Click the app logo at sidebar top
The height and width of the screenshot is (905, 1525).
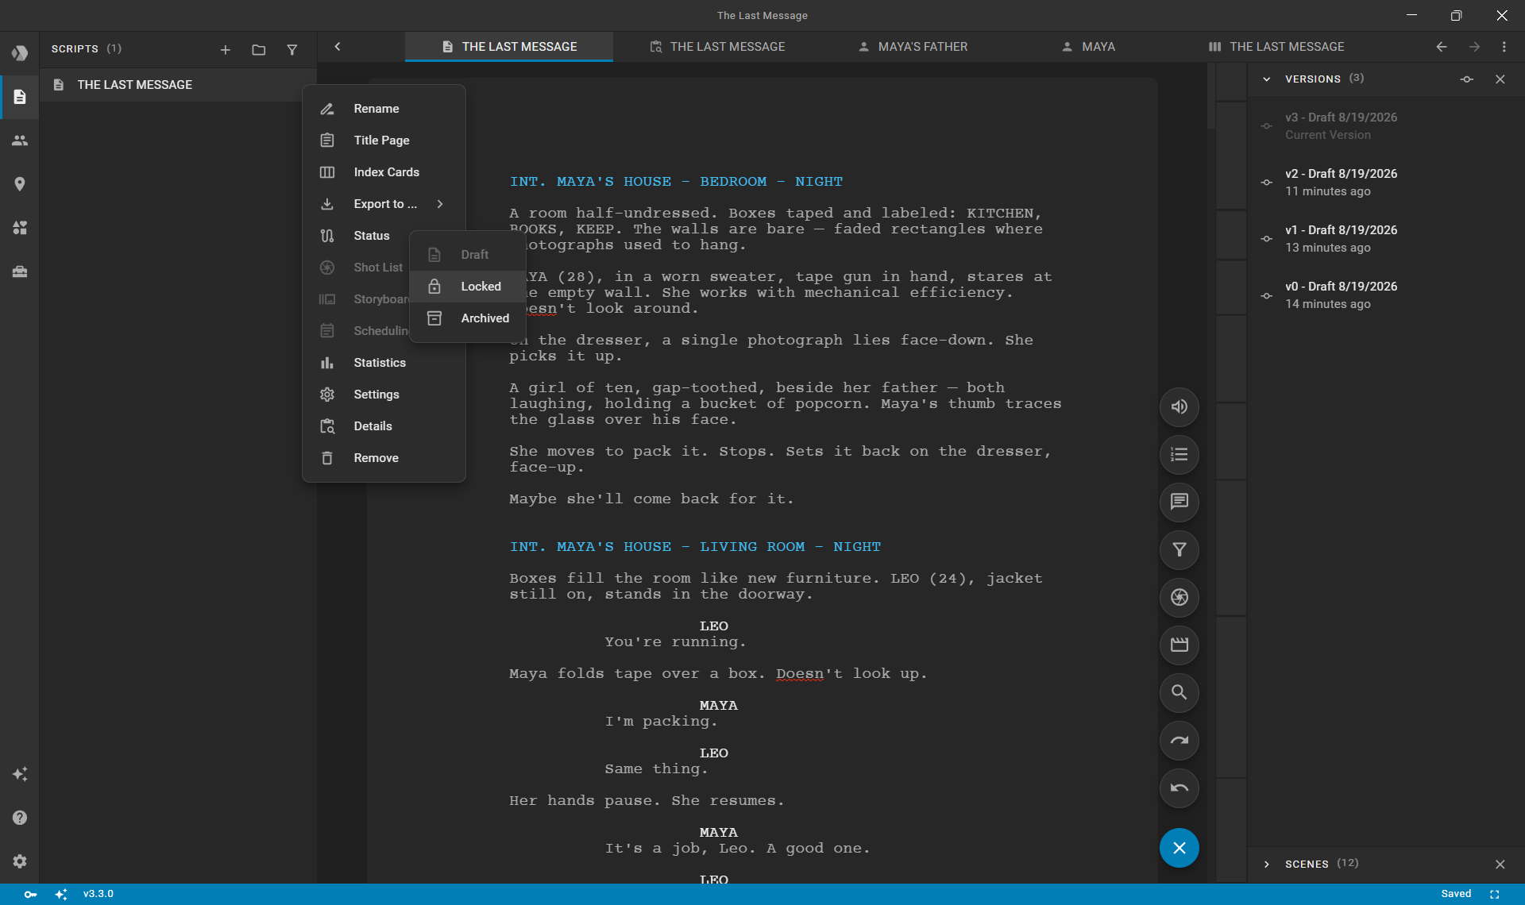20,53
